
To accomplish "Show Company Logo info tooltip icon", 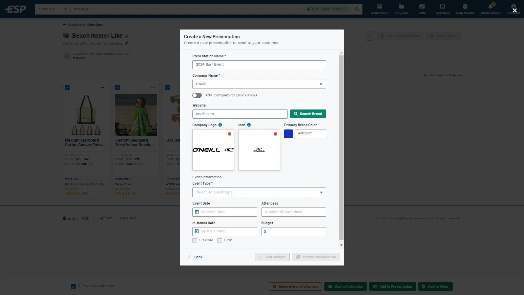I will pyautogui.click(x=220, y=125).
